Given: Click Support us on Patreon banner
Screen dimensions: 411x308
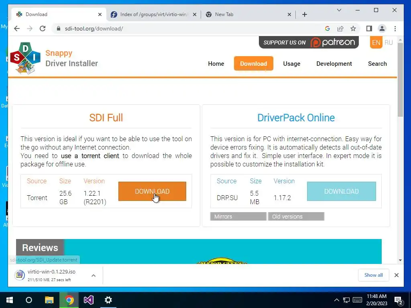Looking at the screenshot, I should [309, 42].
